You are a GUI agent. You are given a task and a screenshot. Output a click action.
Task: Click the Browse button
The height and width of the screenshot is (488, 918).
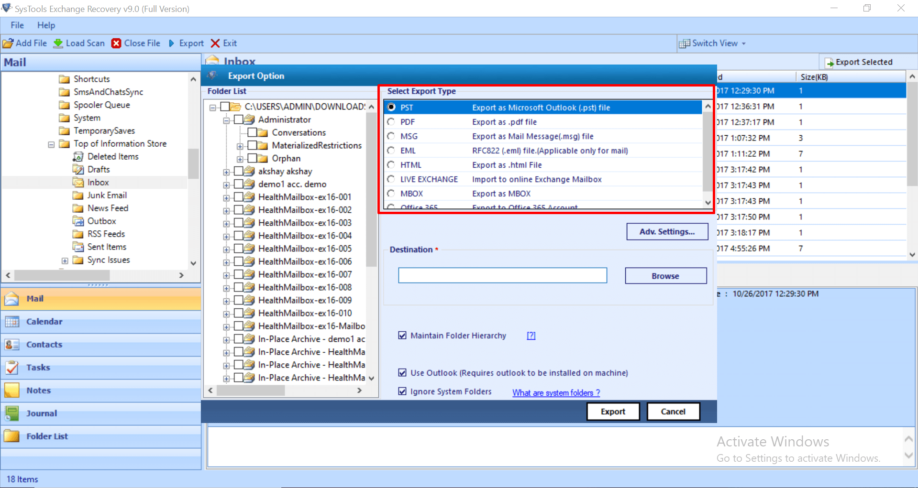pyautogui.click(x=665, y=276)
